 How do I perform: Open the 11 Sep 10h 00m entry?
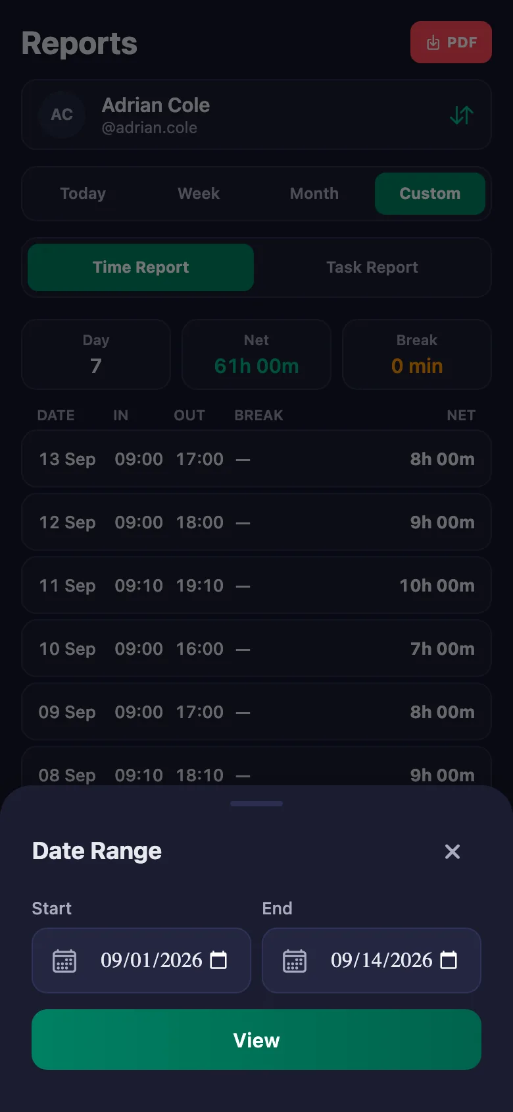(256, 586)
